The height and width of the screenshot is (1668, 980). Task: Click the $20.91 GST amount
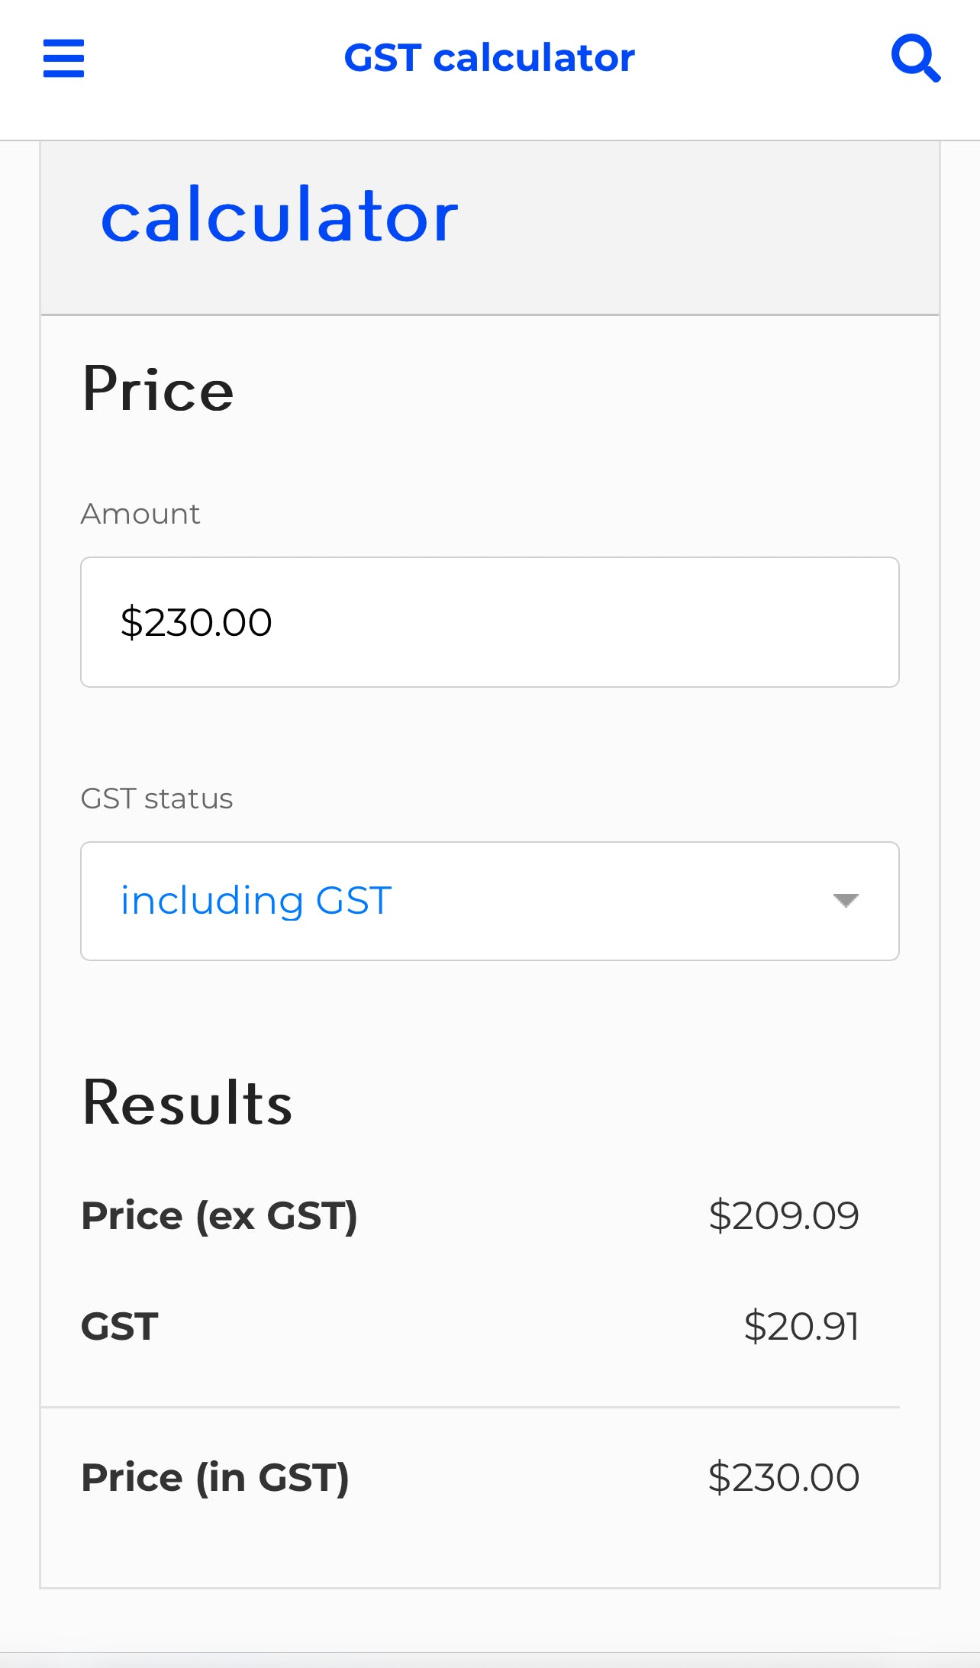pos(801,1326)
